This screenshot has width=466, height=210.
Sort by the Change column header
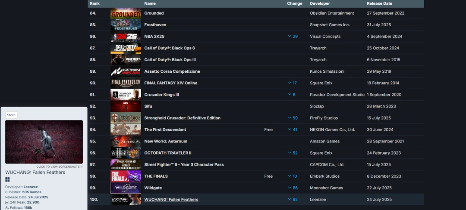click(x=295, y=3)
